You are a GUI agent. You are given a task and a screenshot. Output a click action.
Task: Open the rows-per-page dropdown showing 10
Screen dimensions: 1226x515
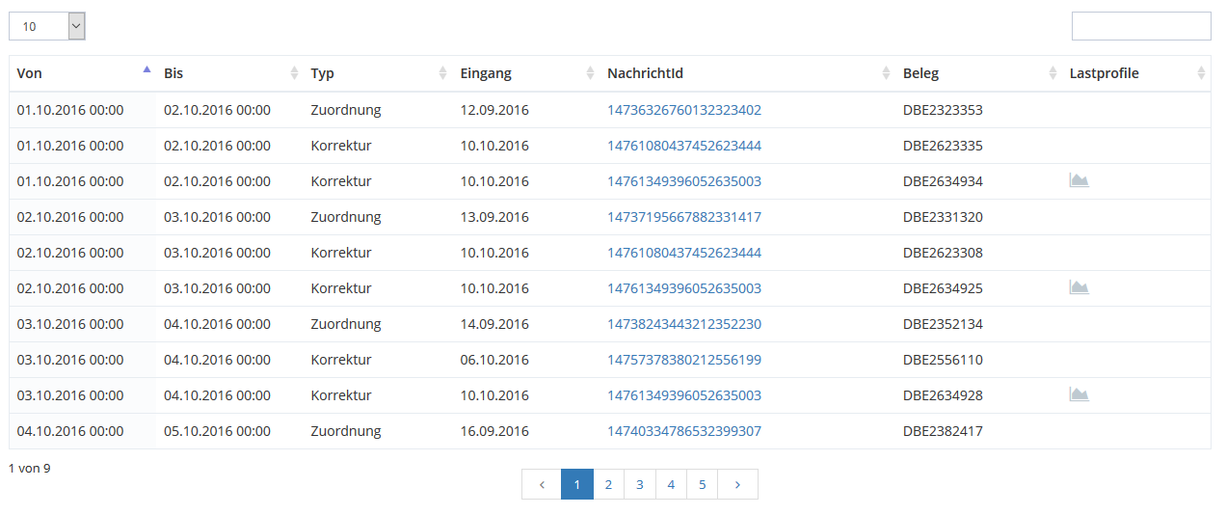tap(47, 26)
